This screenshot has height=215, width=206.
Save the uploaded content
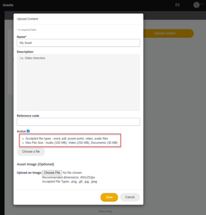click(109, 197)
